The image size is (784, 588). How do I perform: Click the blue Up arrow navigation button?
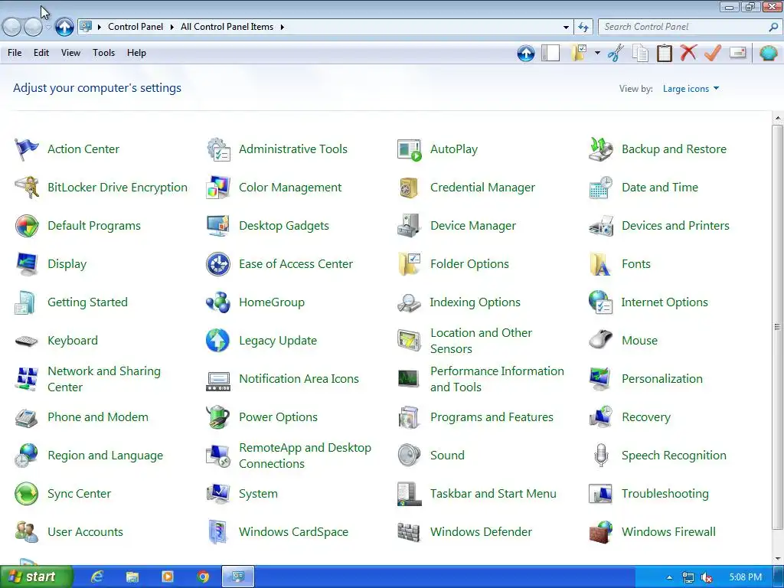[x=64, y=27]
